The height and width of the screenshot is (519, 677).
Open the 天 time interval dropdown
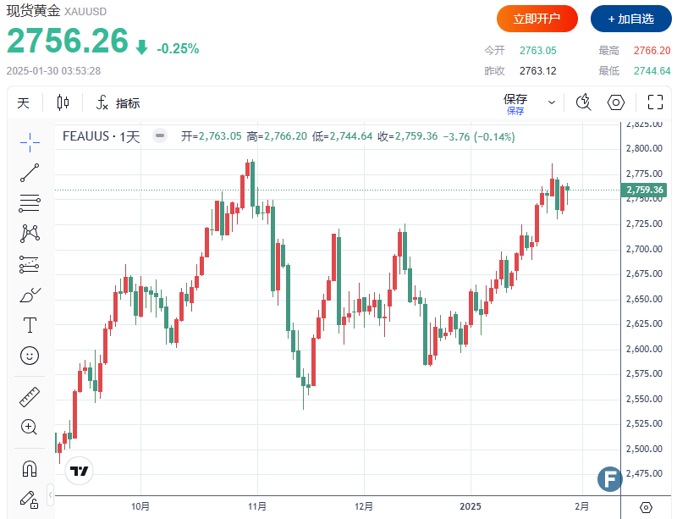[24, 103]
